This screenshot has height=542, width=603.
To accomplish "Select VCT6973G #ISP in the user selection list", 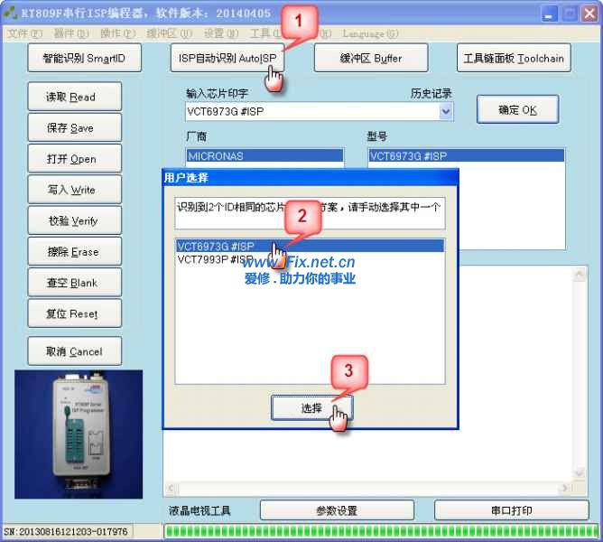I will coord(217,246).
